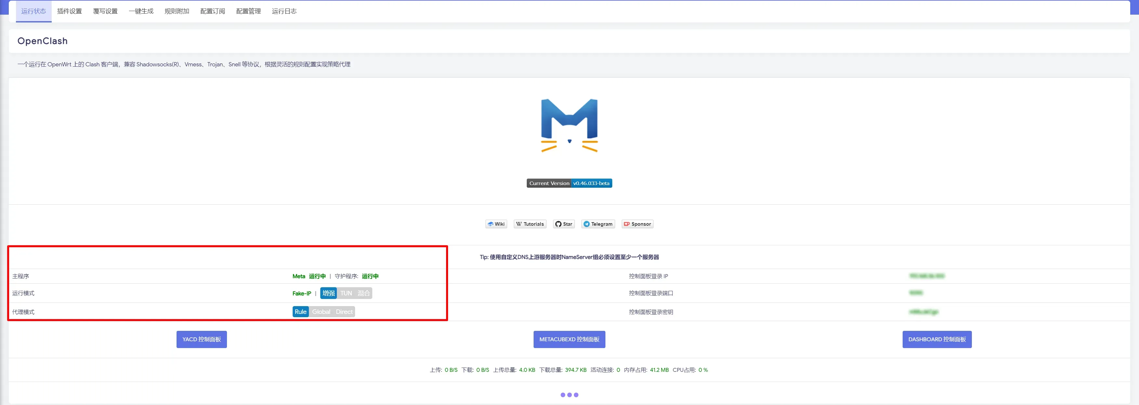
Task: Switch to the 配置管理 tab
Action: point(248,11)
